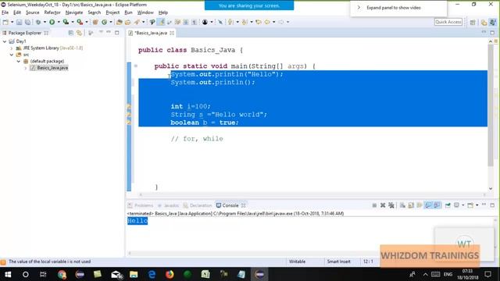Toggle Show Console on Standard Out
500x281 pixels.
428,205
